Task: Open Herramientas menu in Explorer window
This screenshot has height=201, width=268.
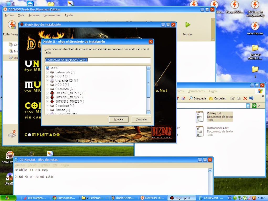Action: (196, 91)
